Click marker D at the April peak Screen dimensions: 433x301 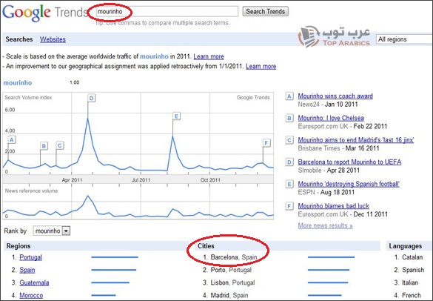click(x=92, y=98)
